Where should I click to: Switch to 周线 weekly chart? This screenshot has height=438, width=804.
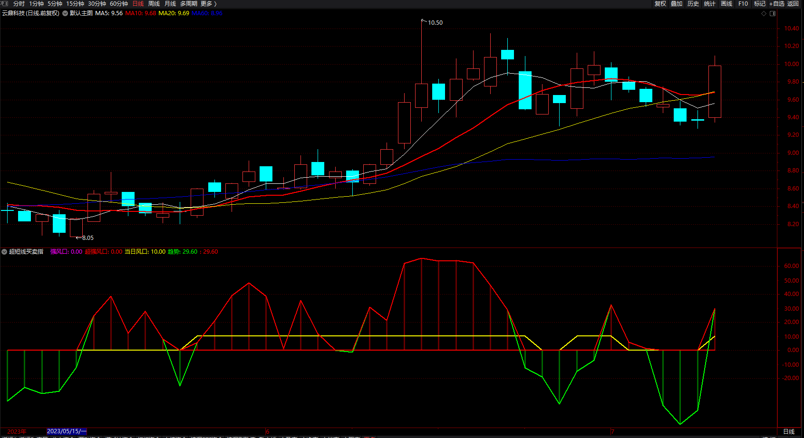click(x=154, y=4)
